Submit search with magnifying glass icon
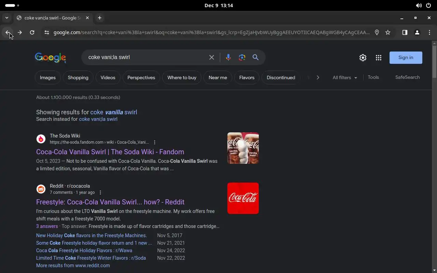 click(x=255, y=57)
